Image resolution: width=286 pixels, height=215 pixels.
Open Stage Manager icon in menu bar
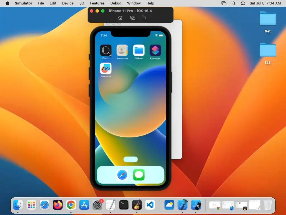pos(224,3)
